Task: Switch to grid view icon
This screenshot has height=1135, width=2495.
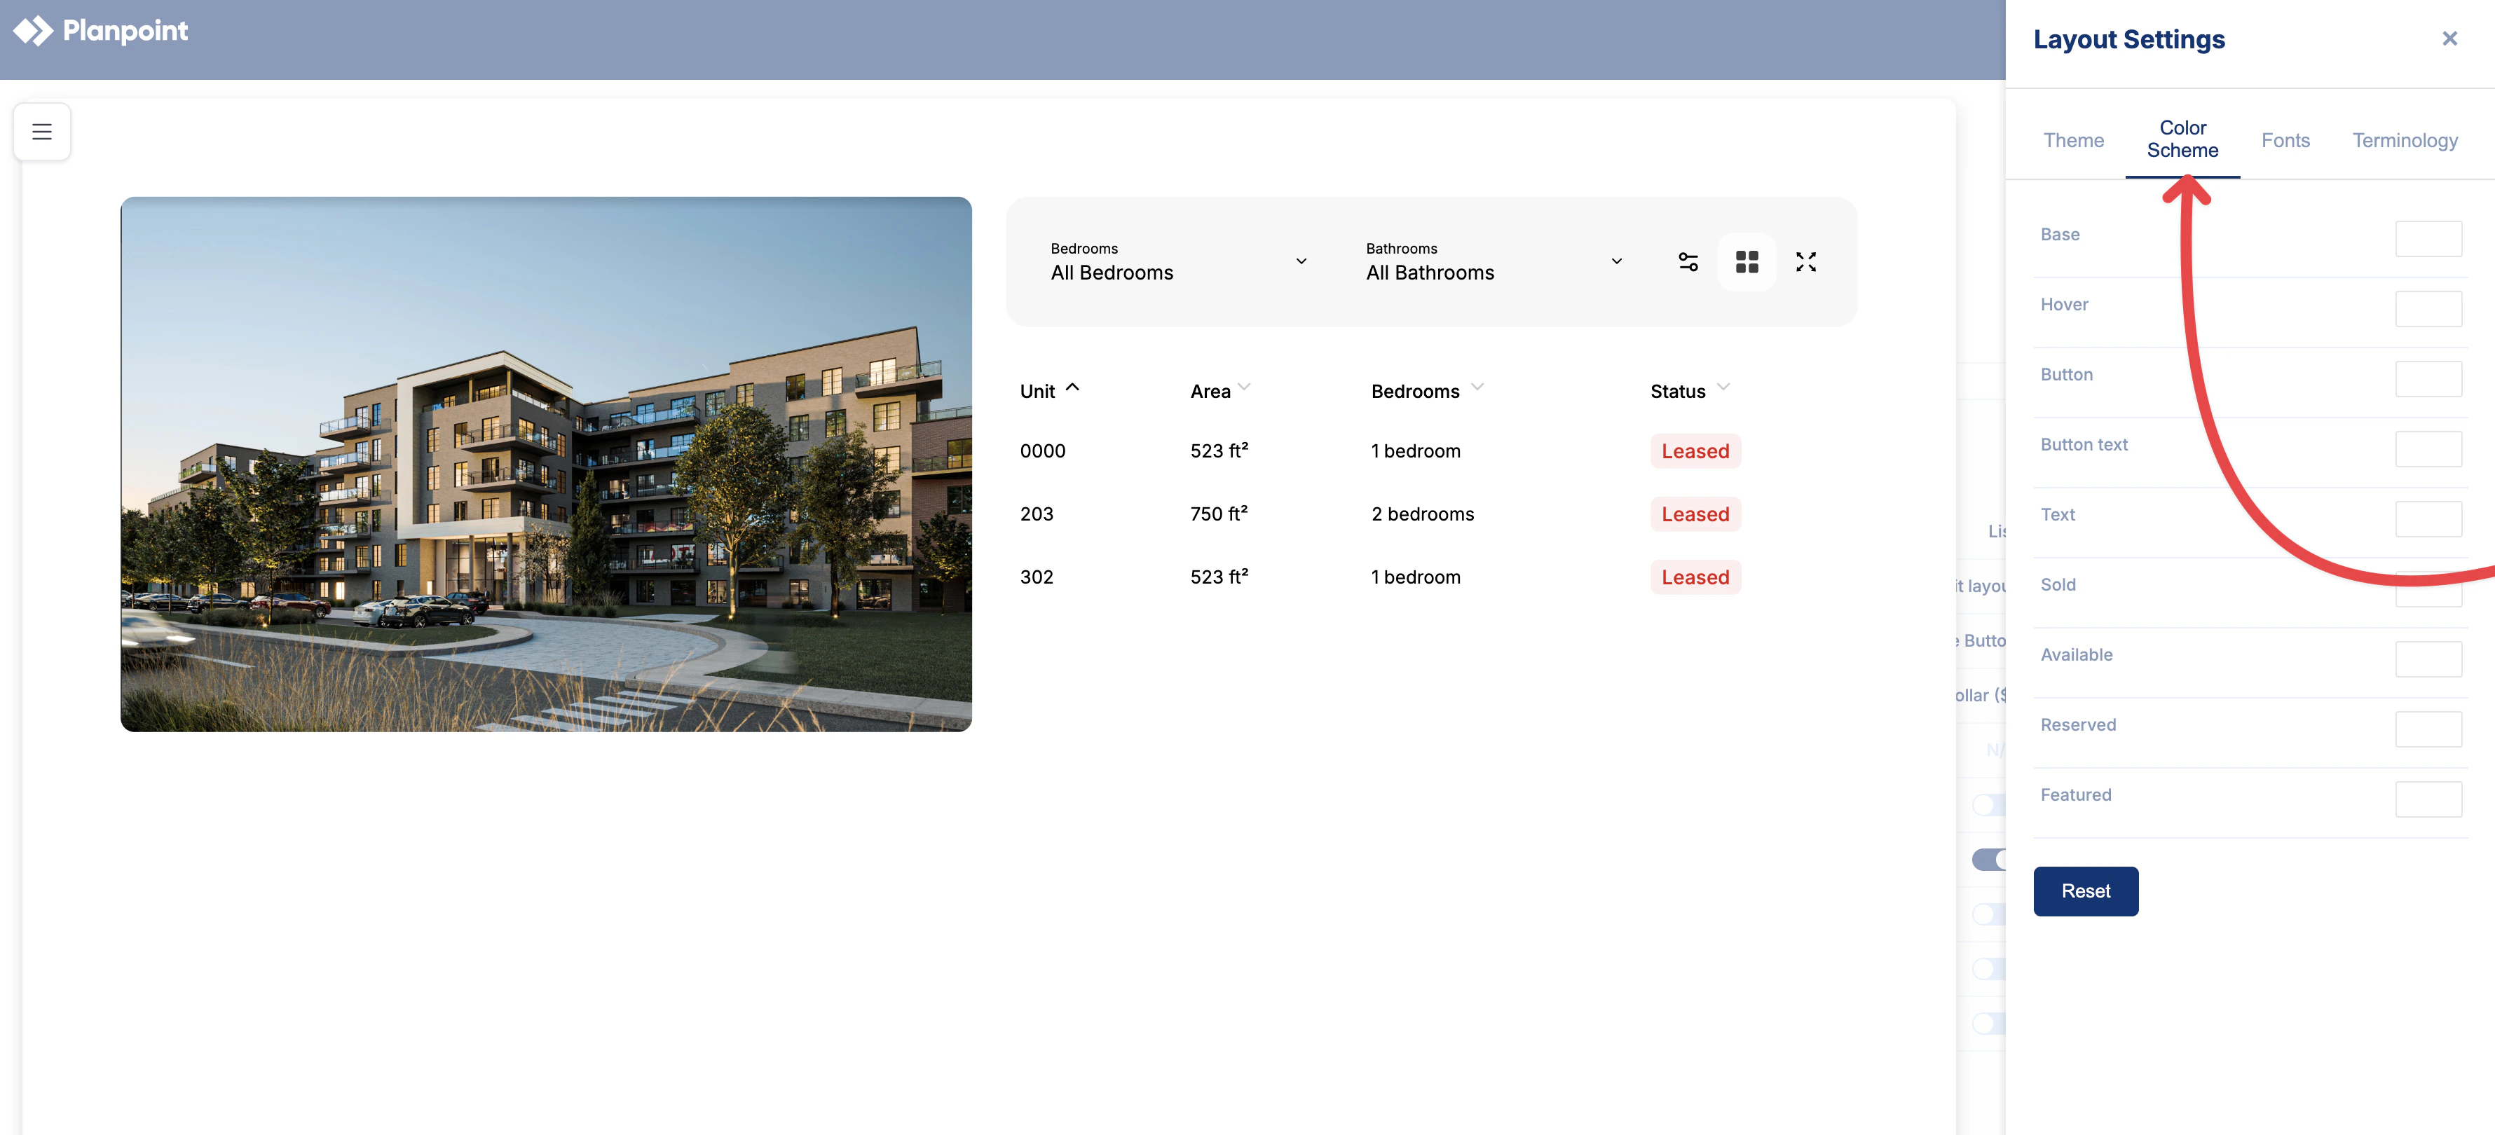Action: point(1746,263)
